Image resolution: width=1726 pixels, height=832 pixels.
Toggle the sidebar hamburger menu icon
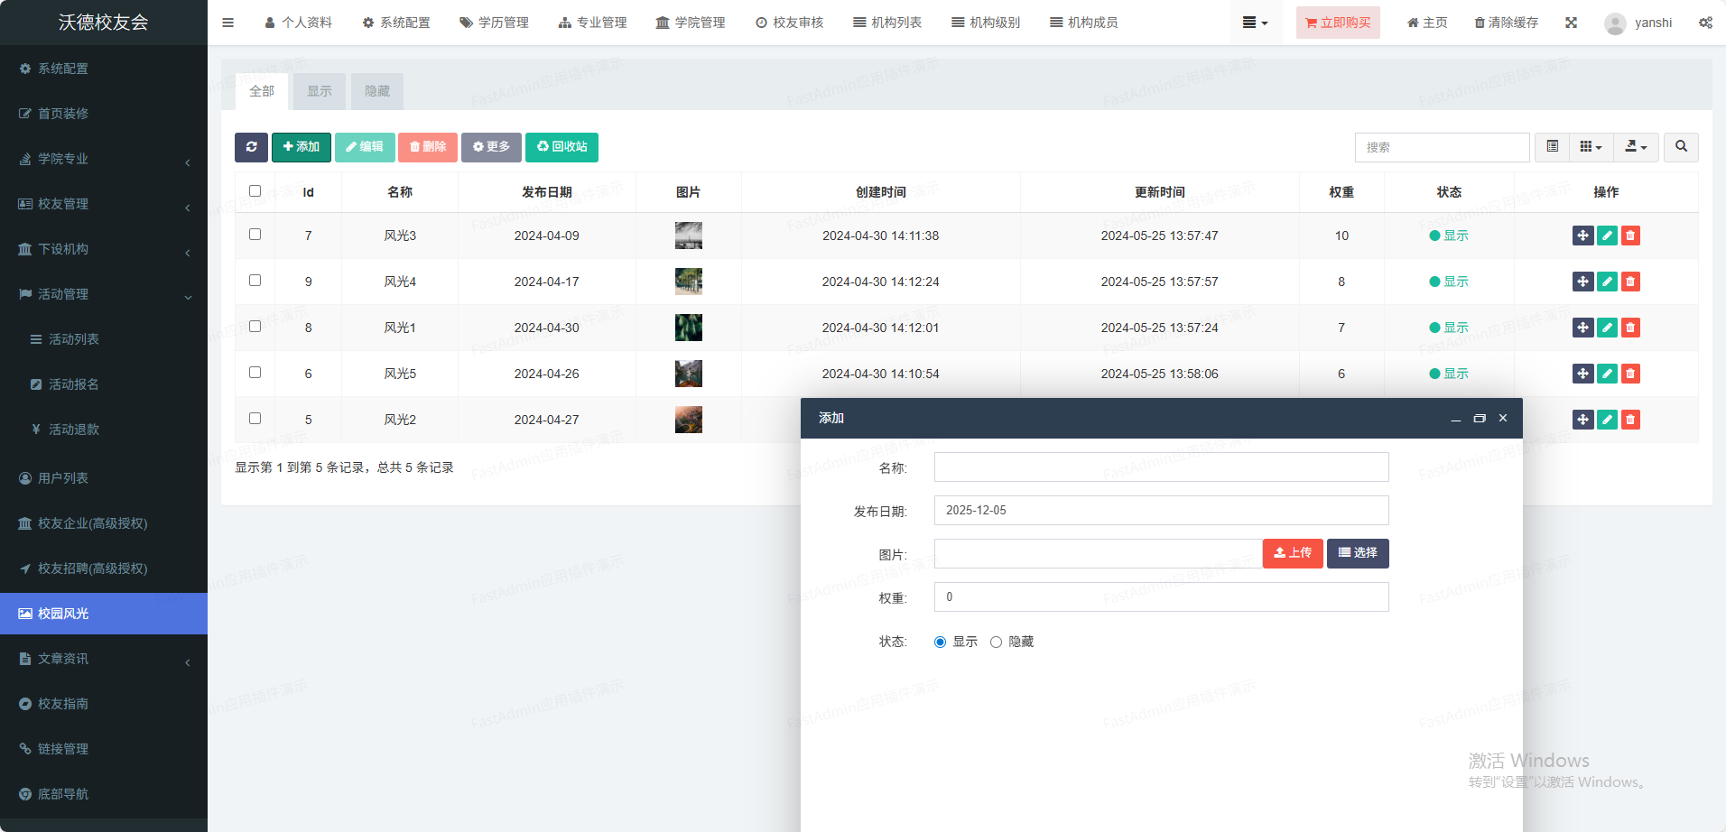click(x=227, y=23)
